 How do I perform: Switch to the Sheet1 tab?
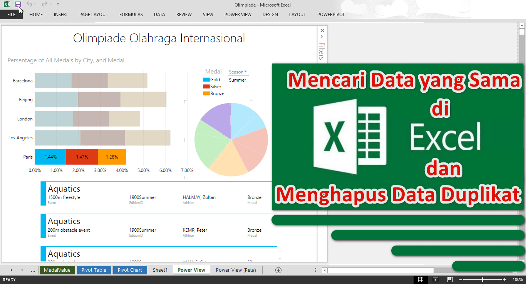tap(160, 270)
